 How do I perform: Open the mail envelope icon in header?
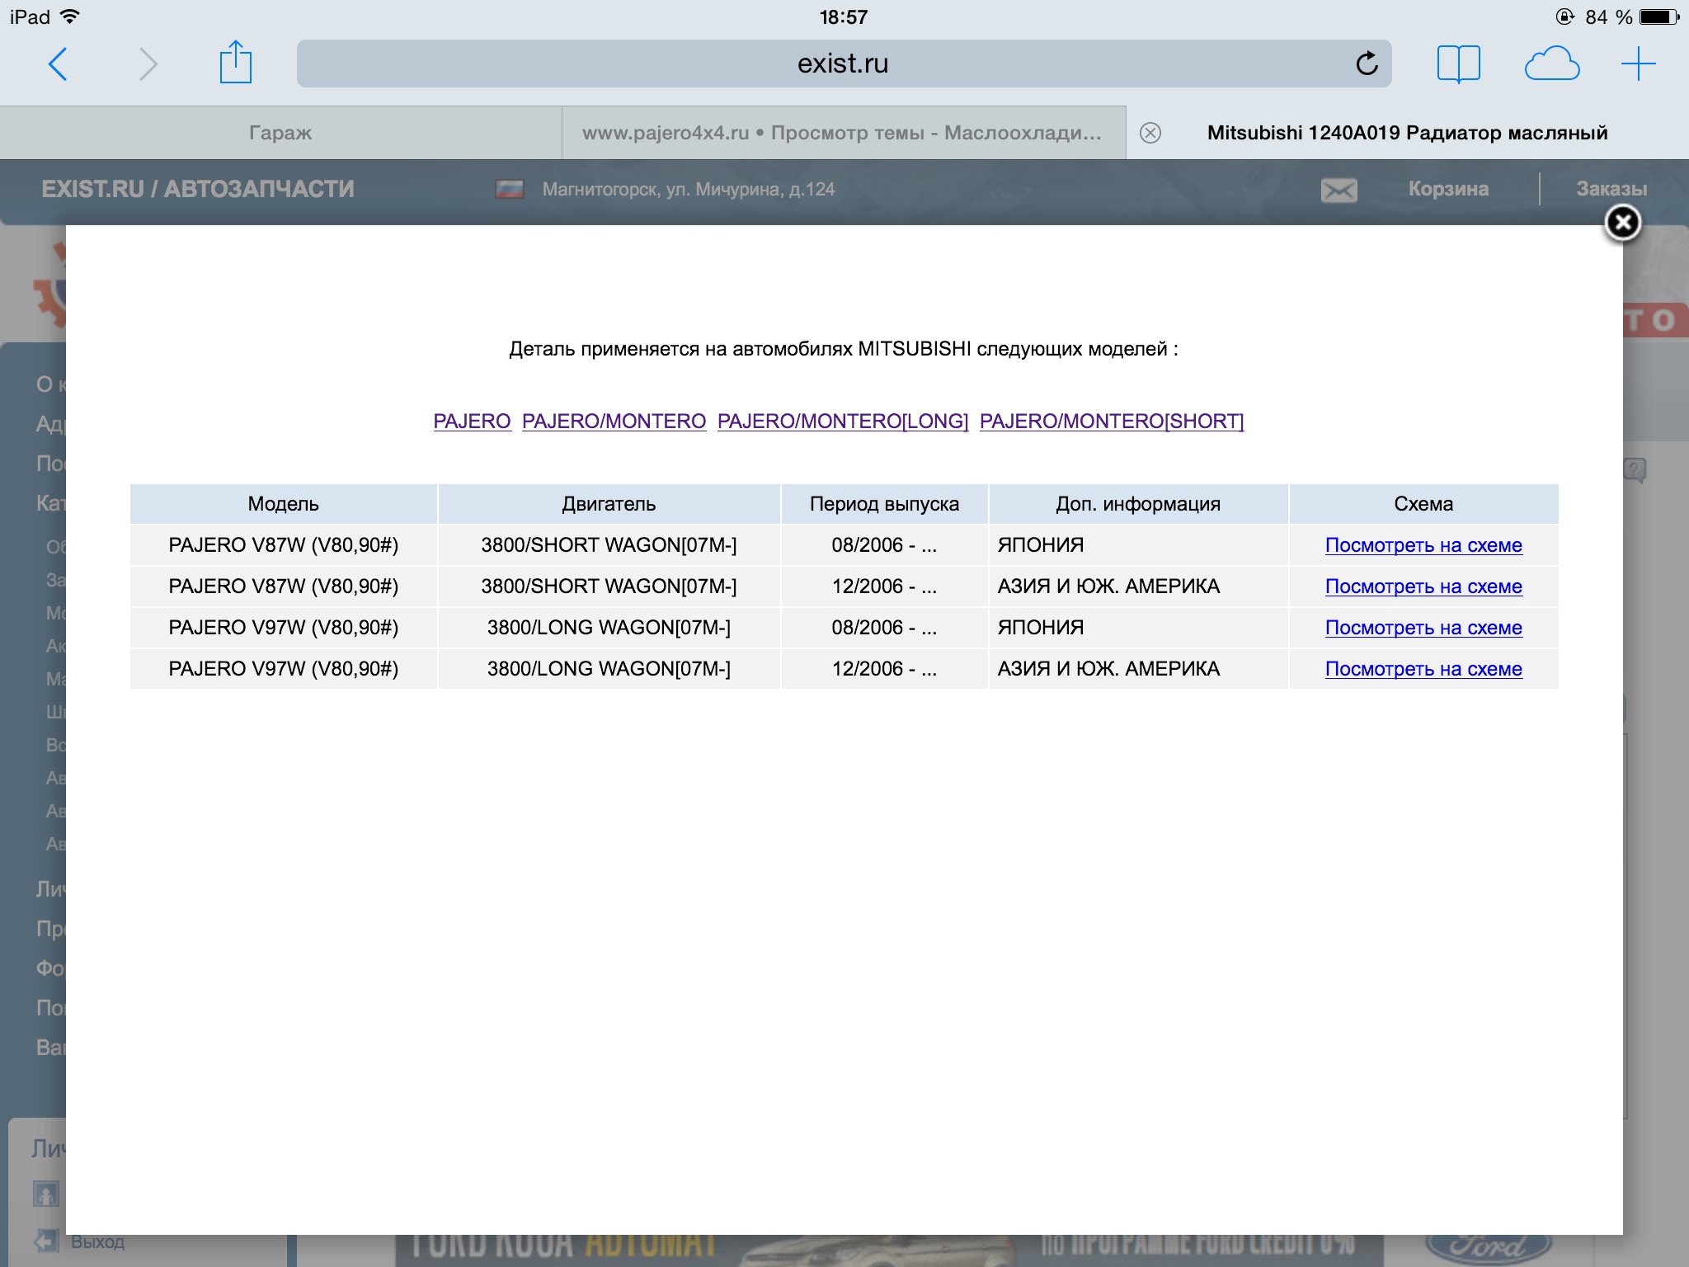(x=1338, y=190)
